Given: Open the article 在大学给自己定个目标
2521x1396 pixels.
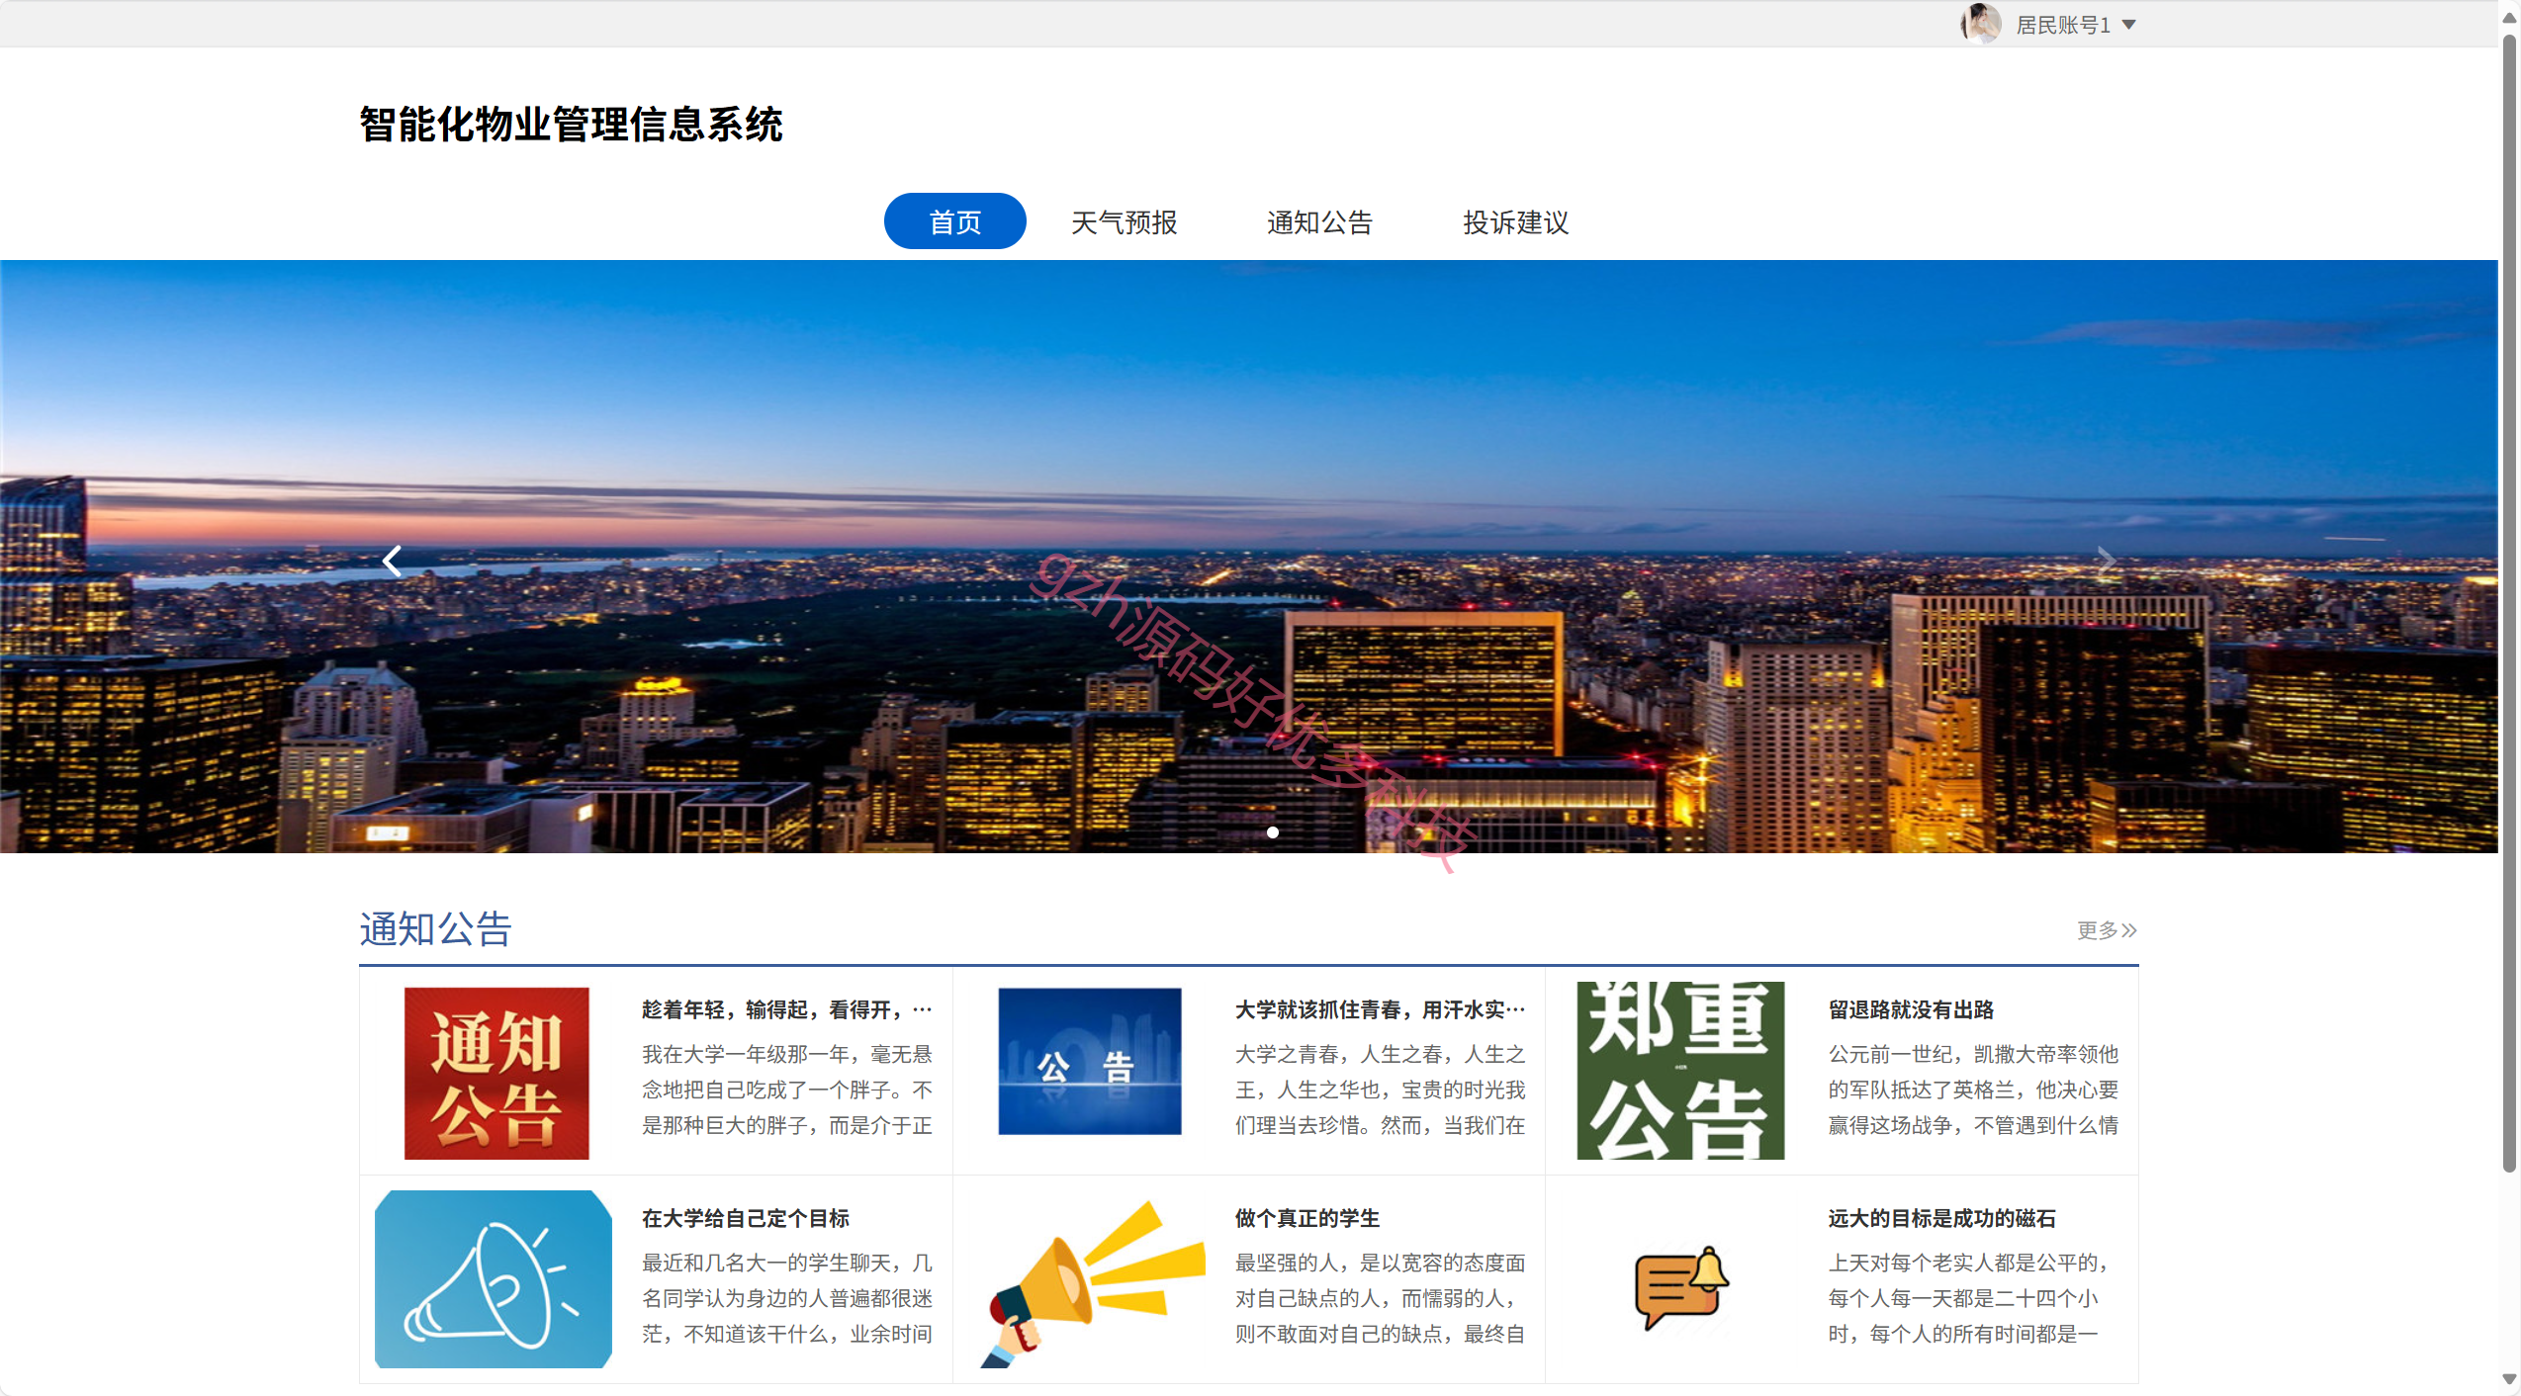Looking at the screenshot, I should (745, 1218).
